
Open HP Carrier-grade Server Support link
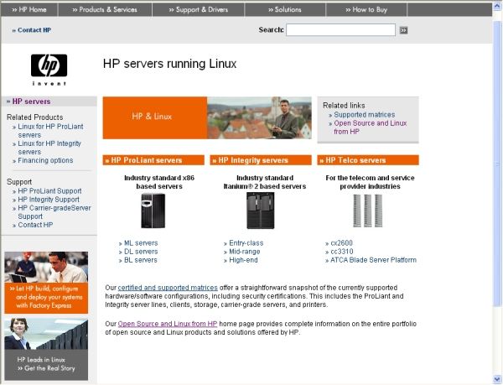click(54, 212)
